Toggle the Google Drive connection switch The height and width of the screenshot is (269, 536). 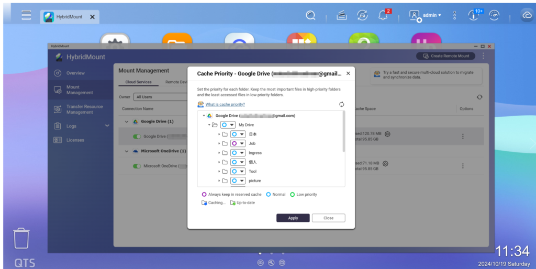tap(137, 137)
